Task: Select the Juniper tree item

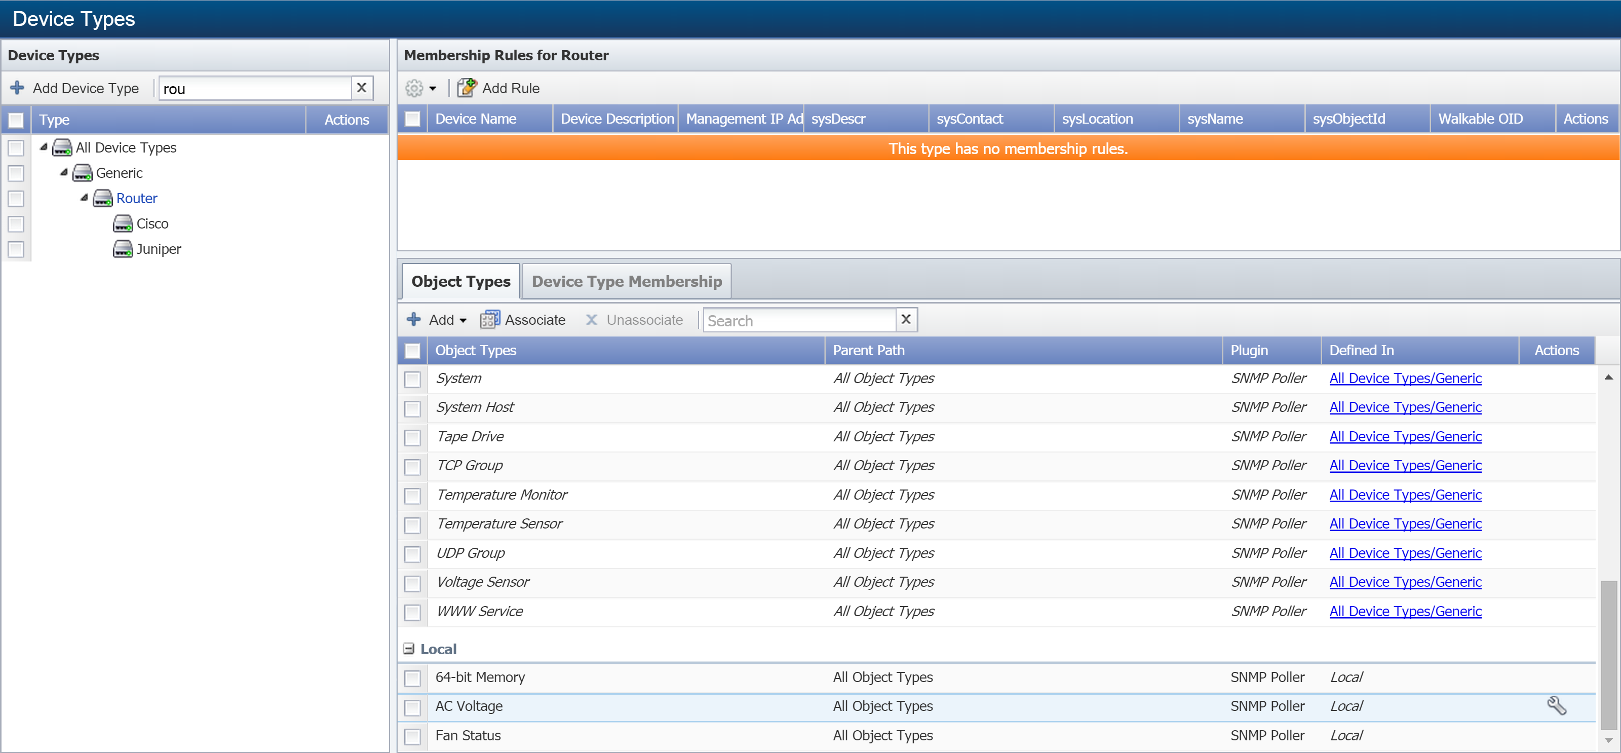Action: pos(159,249)
